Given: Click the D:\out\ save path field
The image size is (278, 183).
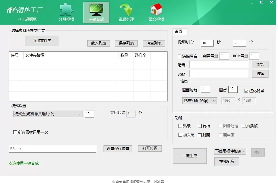Looking at the screenshot, I should (x=52, y=149).
